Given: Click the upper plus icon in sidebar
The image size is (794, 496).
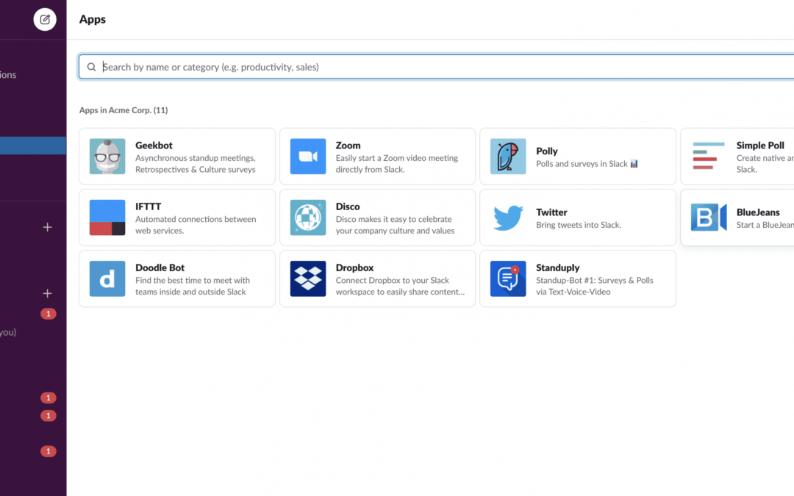Looking at the screenshot, I should (x=47, y=227).
